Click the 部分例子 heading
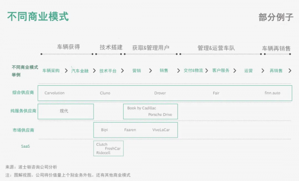The width and height of the screenshot is (299, 181). 276,17
